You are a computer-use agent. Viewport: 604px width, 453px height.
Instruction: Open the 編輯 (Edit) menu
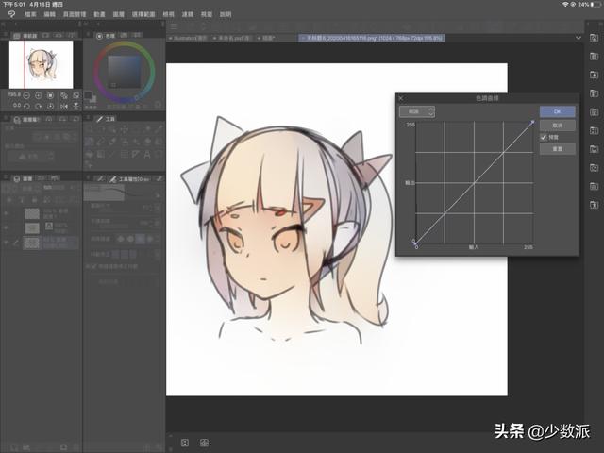point(49,14)
